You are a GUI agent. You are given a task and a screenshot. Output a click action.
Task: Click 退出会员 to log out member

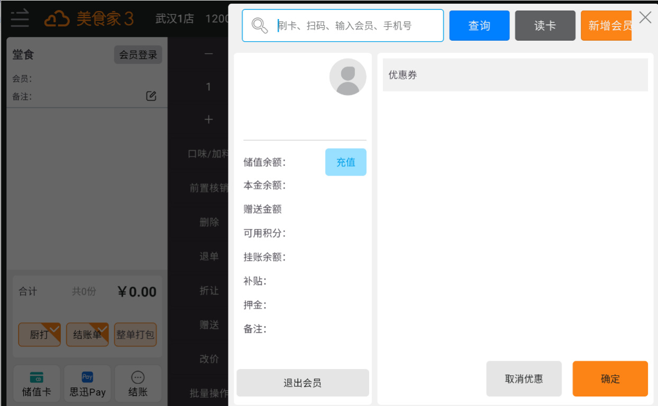pos(303,383)
